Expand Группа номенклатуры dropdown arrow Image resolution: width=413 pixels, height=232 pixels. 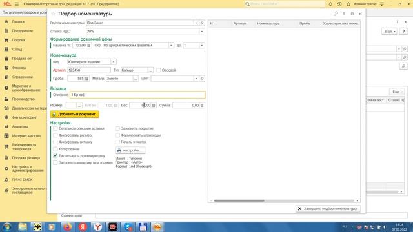click(x=196, y=23)
